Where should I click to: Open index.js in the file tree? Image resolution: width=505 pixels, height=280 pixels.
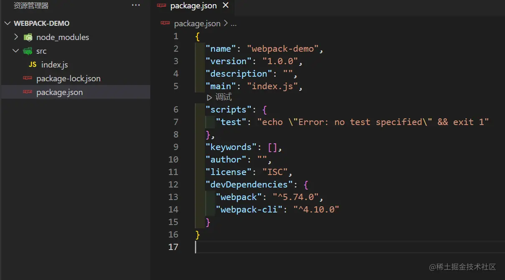click(55, 65)
